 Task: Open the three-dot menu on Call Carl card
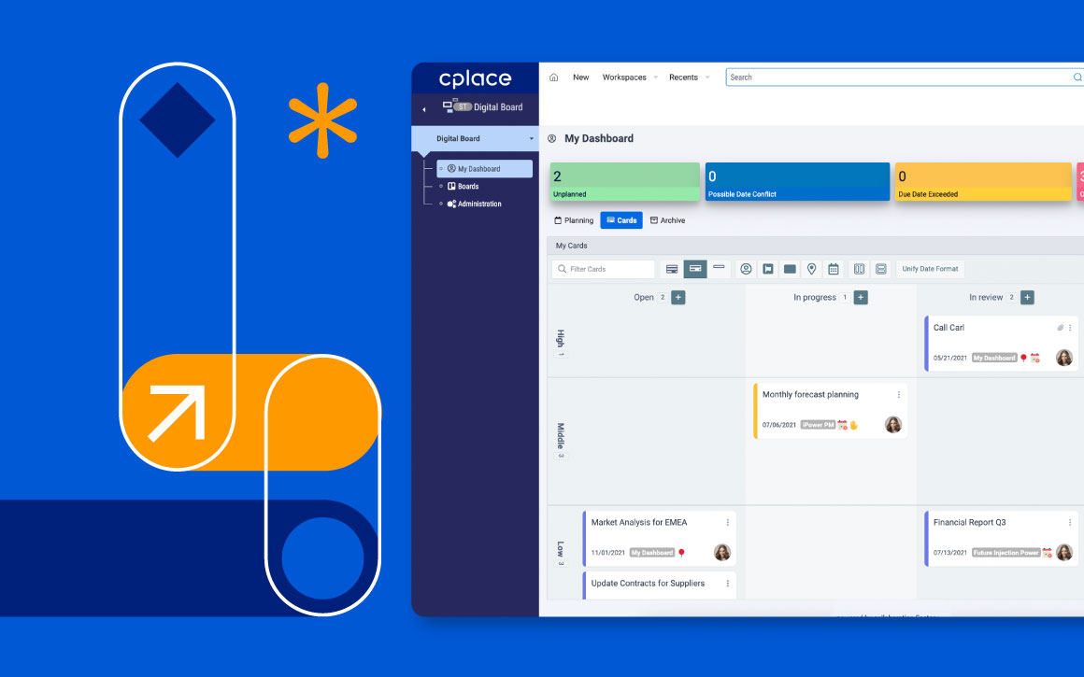pos(1070,328)
